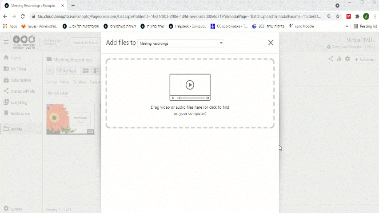Close the Meeting Recordings tab
Viewport: 379px width, 213px height.
pyautogui.click(x=63, y=6)
